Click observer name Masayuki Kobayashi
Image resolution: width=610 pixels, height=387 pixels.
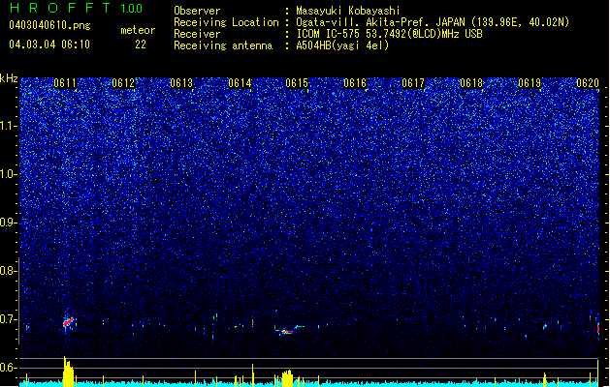pos(348,11)
